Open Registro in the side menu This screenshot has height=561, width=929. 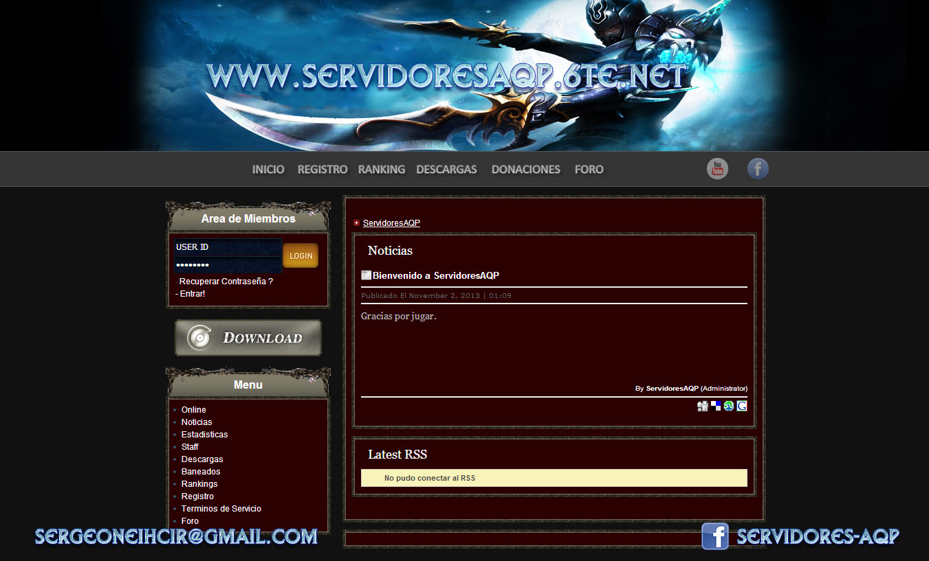(x=197, y=496)
